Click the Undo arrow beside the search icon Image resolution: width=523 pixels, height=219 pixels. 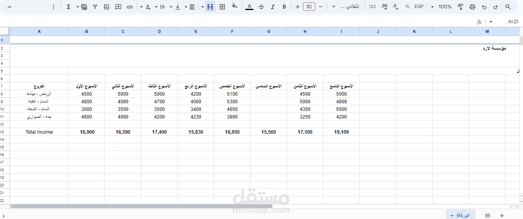point(484,7)
